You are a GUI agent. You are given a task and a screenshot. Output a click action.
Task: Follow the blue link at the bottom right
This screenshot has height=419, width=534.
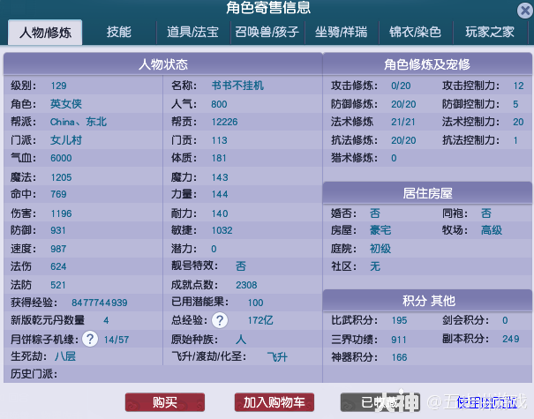487,402
